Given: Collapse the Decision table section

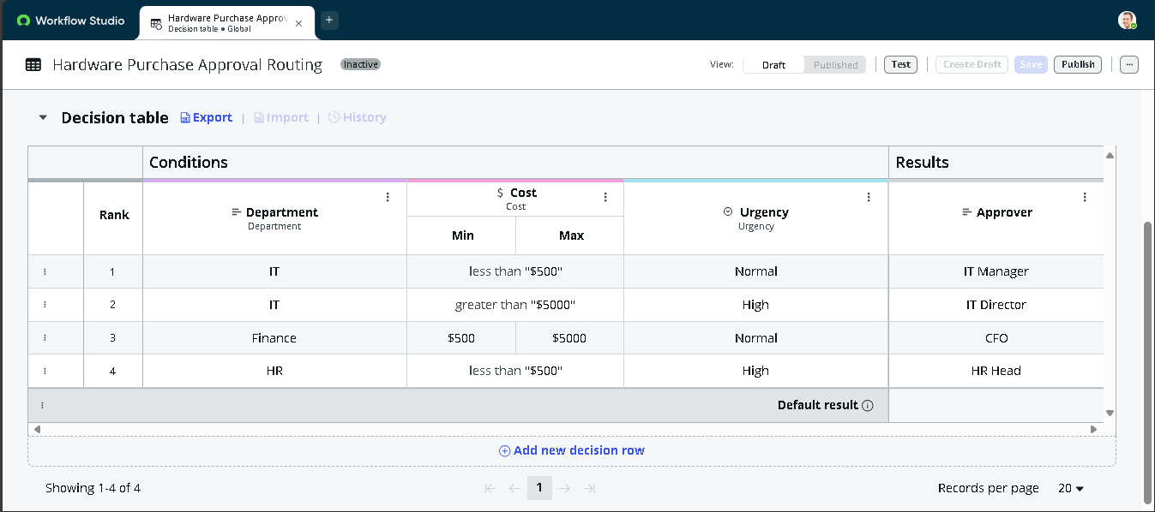Looking at the screenshot, I should point(43,117).
